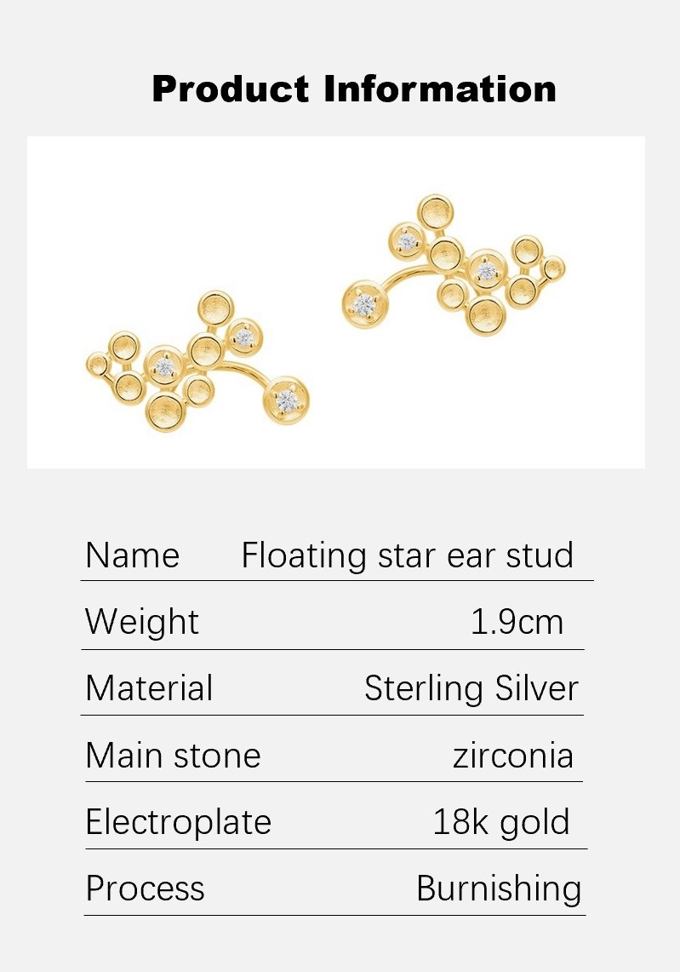
Task: Click the Name label in the table
Action: (133, 555)
